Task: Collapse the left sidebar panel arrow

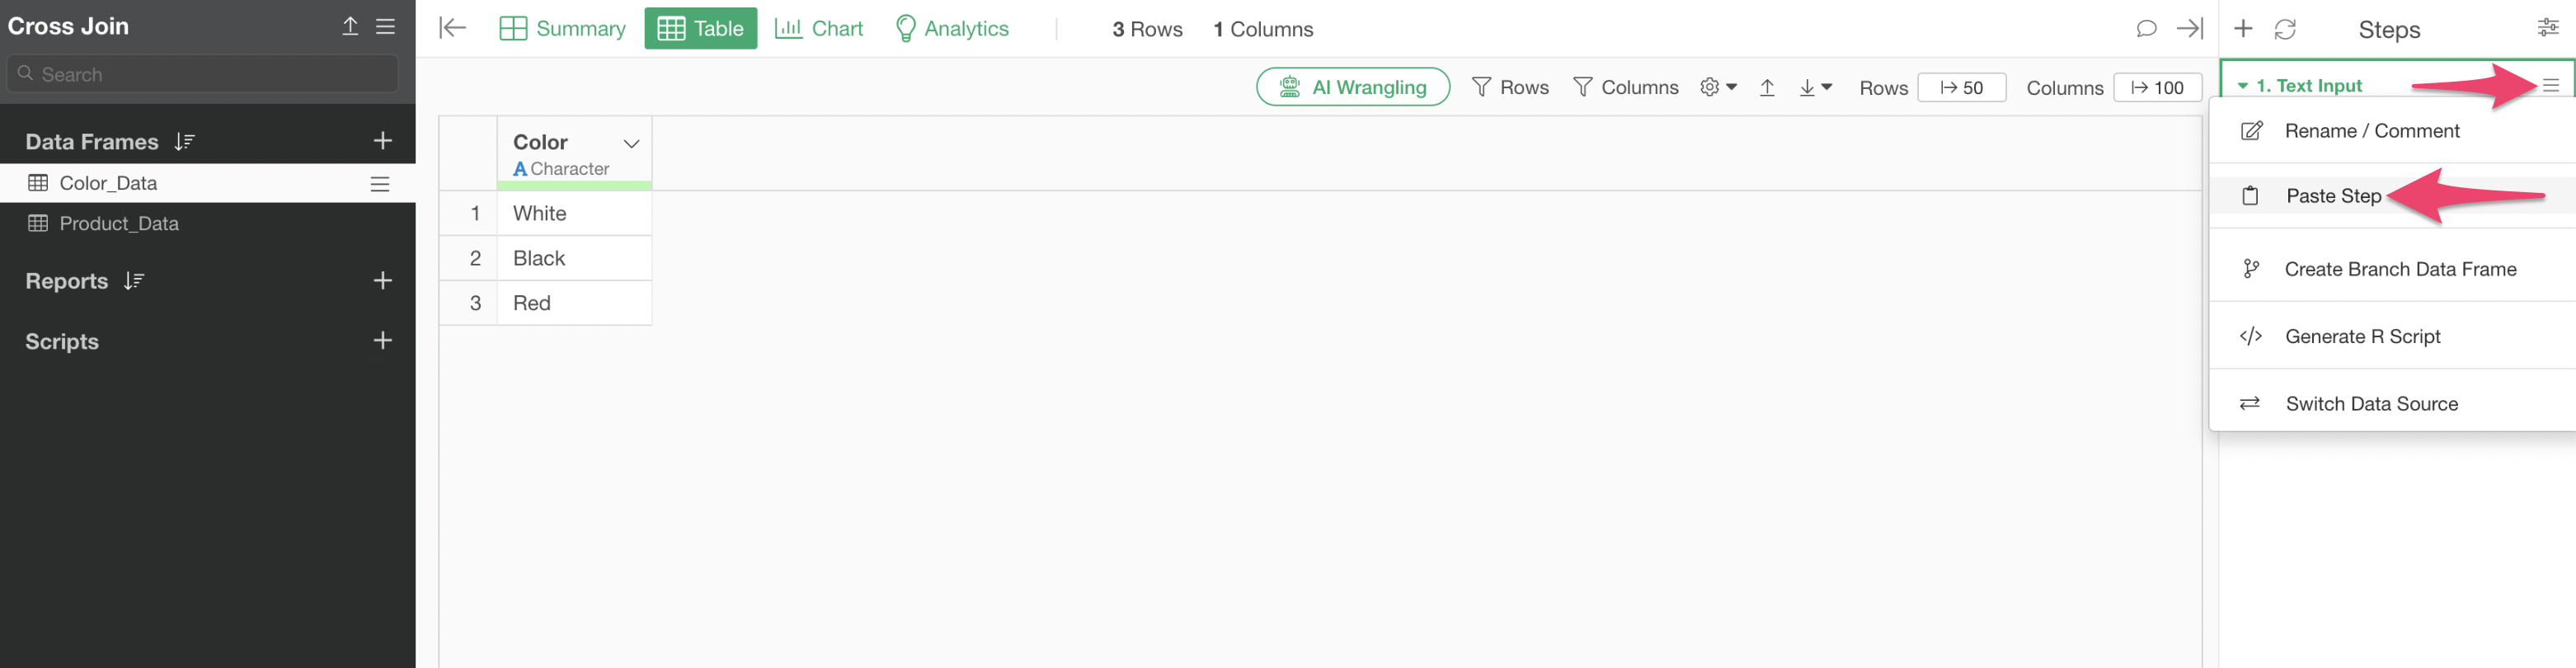Action: (x=453, y=28)
